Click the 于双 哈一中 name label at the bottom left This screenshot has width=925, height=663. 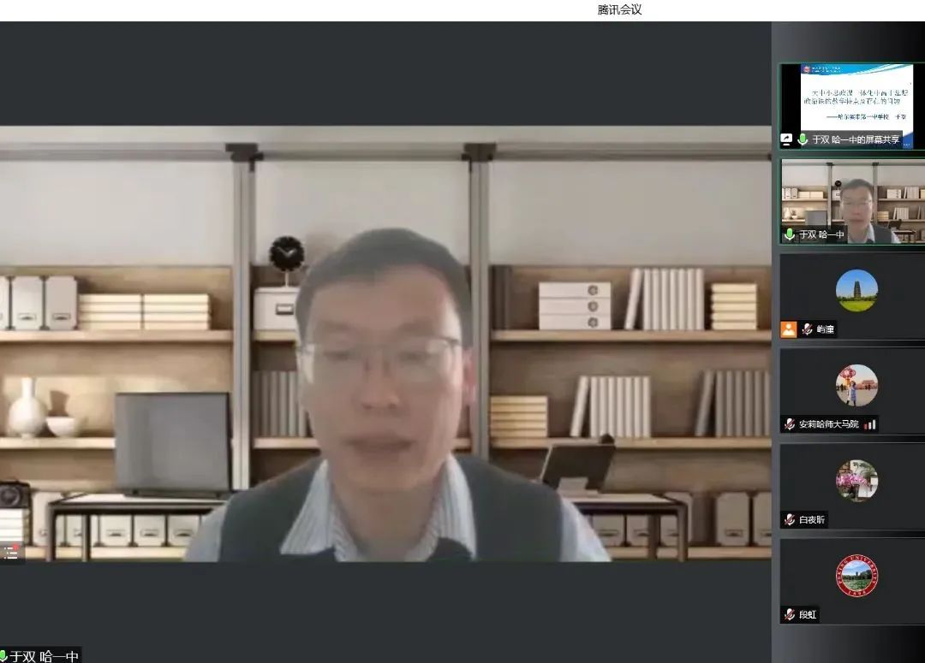(45, 656)
